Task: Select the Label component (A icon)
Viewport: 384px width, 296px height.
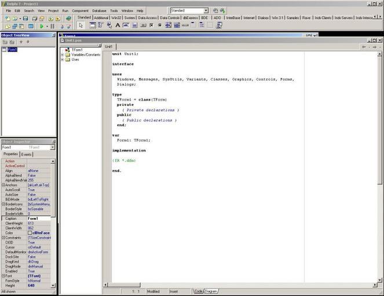Action: [x=118, y=25]
